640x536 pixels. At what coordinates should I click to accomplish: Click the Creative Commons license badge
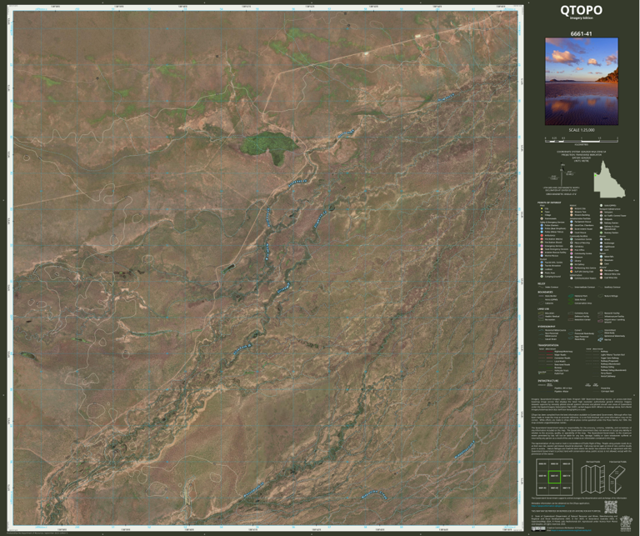pos(538,528)
